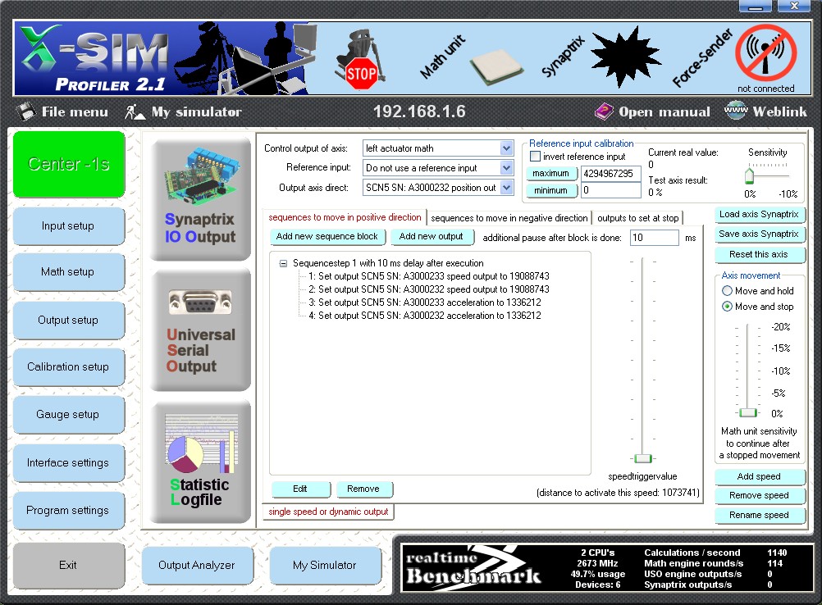Switch to sequences negative direction tab

[509, 218]
